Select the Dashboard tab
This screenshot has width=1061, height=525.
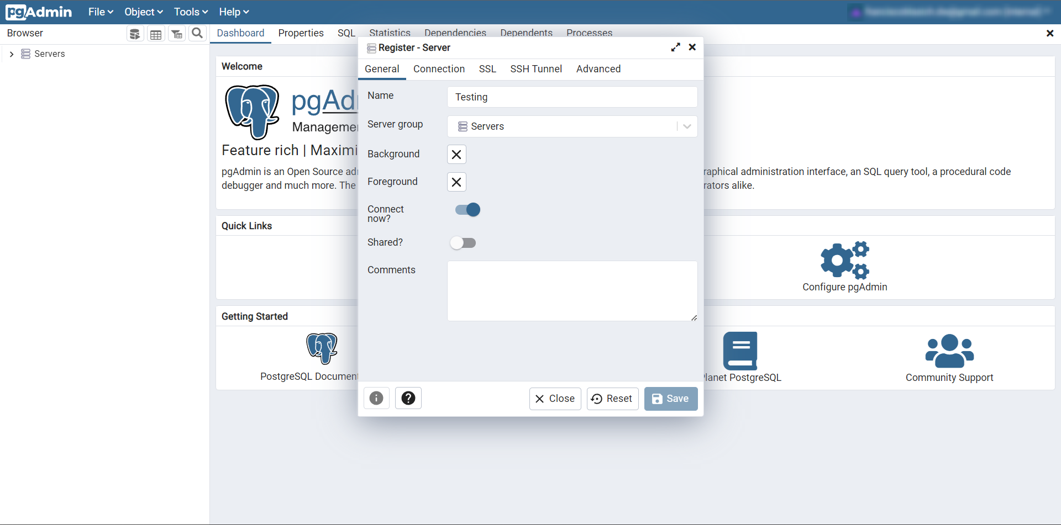[x=240, y=33]
